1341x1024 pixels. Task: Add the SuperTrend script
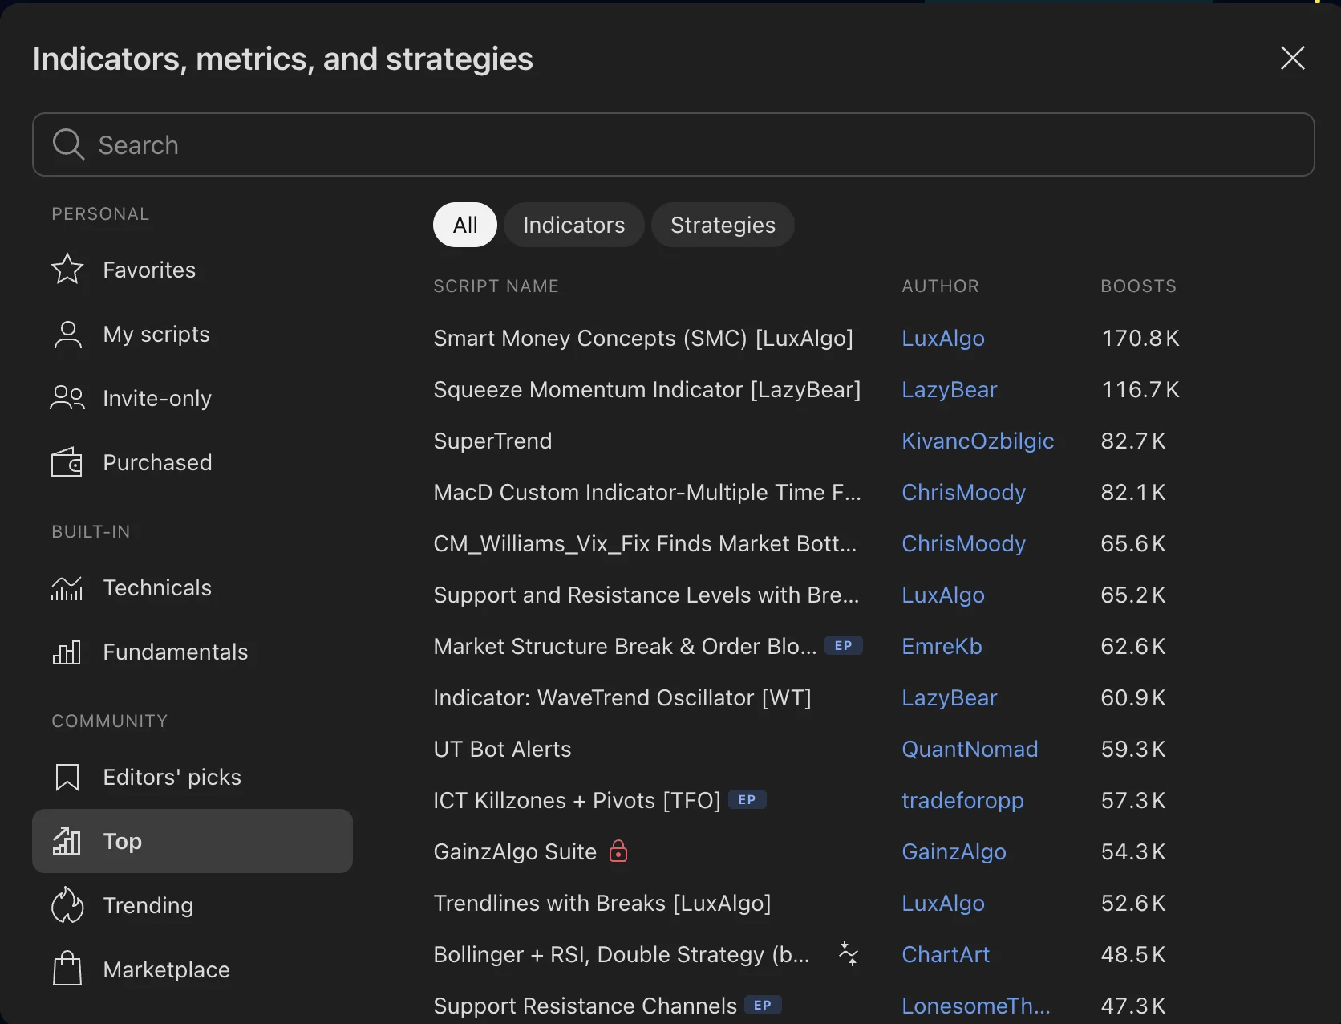(492, 441)
